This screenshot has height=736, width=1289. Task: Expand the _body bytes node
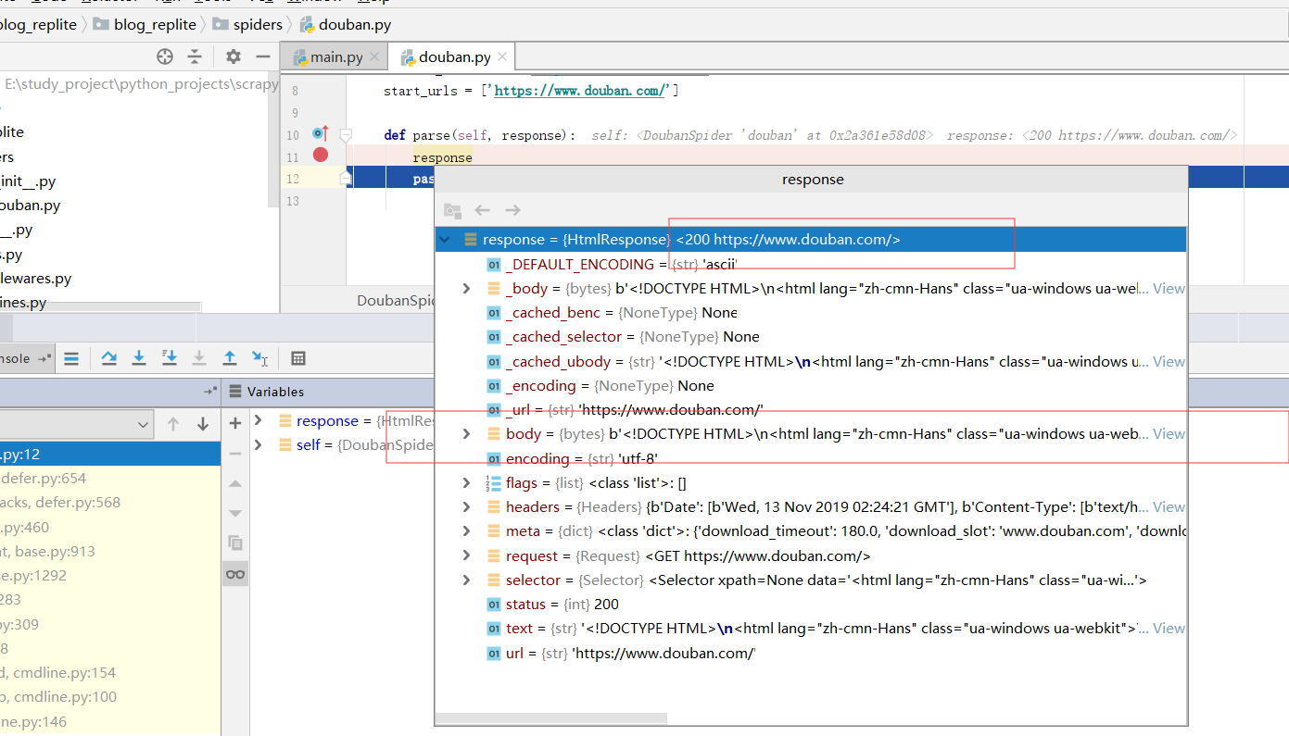tap(467, 289)
